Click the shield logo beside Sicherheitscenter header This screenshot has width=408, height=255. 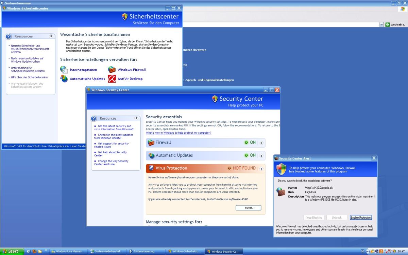(125, 16)
